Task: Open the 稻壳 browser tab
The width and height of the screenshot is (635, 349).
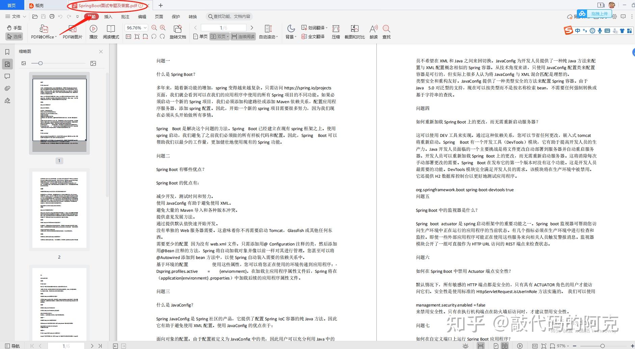Action: coord(38,5)
